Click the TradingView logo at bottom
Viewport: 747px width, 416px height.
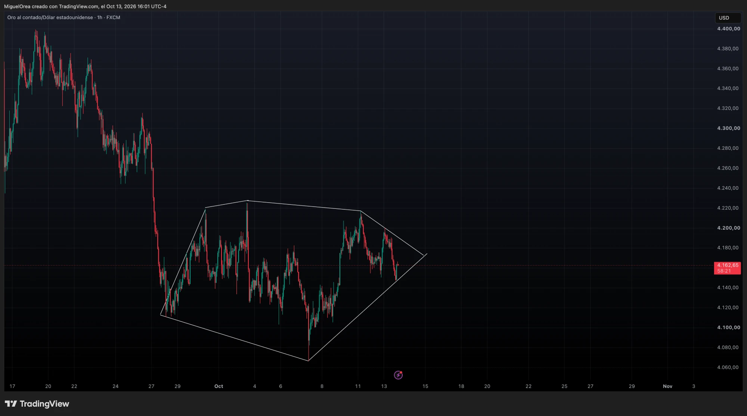coord(37,404)
